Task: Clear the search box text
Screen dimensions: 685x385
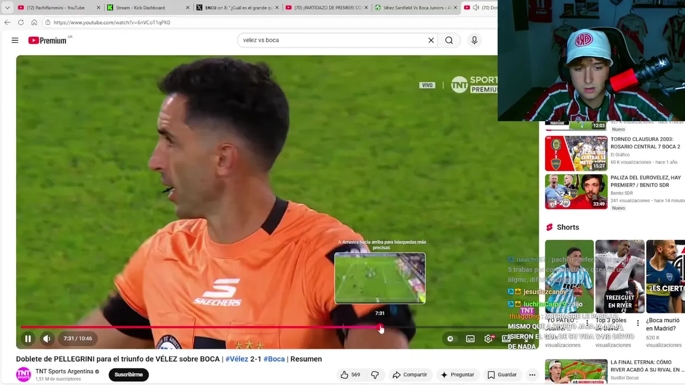Action: coord(431,40)
